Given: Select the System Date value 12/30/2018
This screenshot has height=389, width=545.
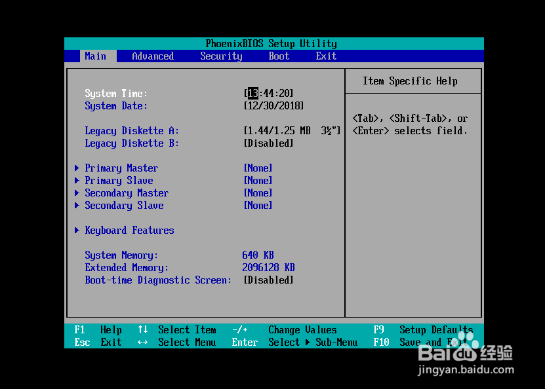Looking at the screenshot, I should tap(273, 105).
